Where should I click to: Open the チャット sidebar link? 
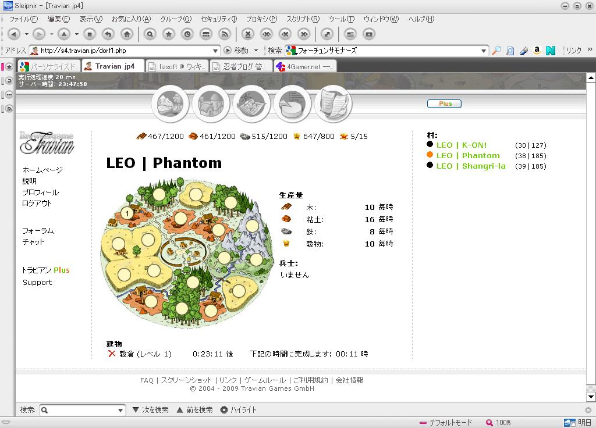click(x=33, y=242)
